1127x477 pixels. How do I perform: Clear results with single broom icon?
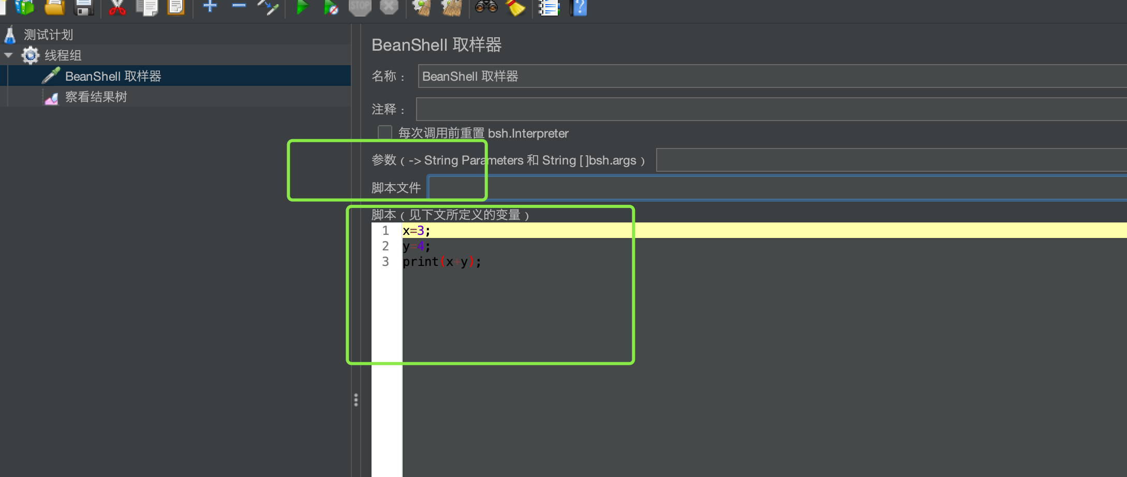point(422,7)
